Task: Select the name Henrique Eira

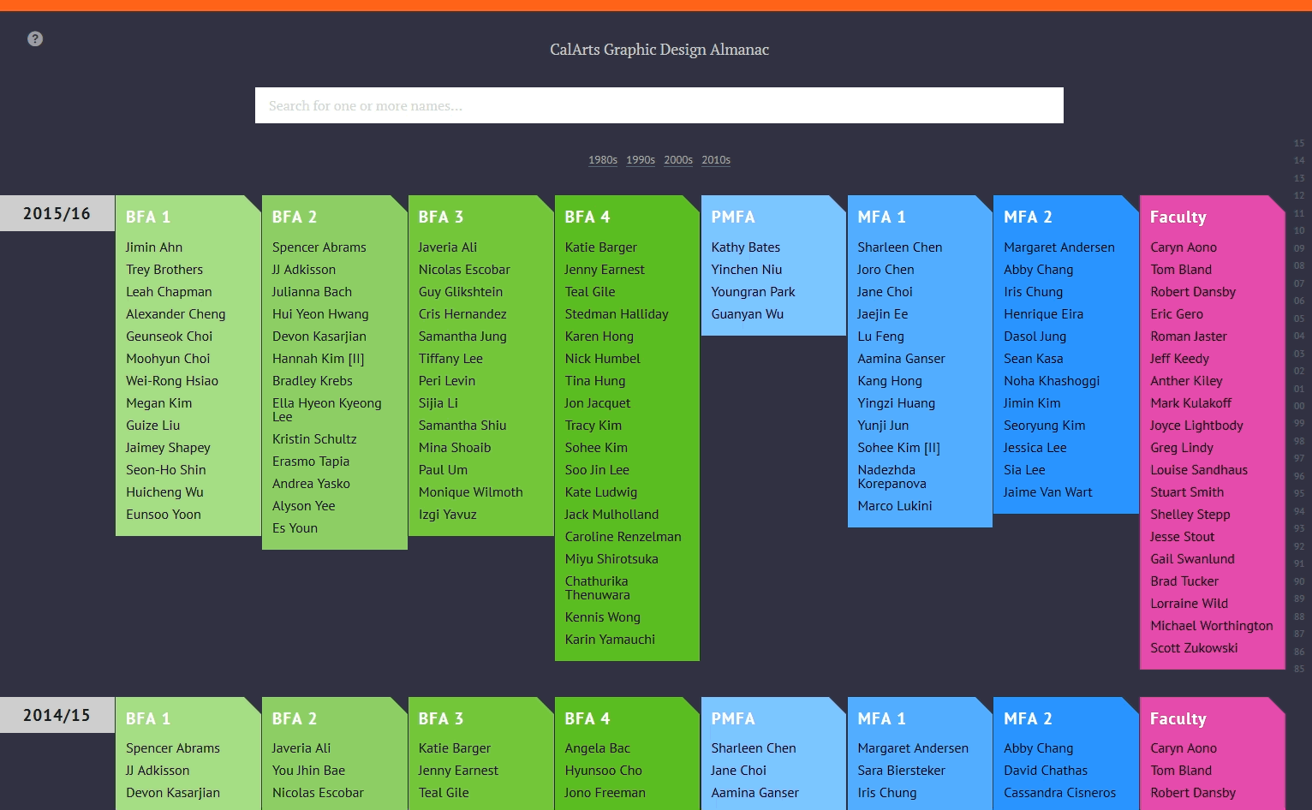Action: pos(1044,314)
